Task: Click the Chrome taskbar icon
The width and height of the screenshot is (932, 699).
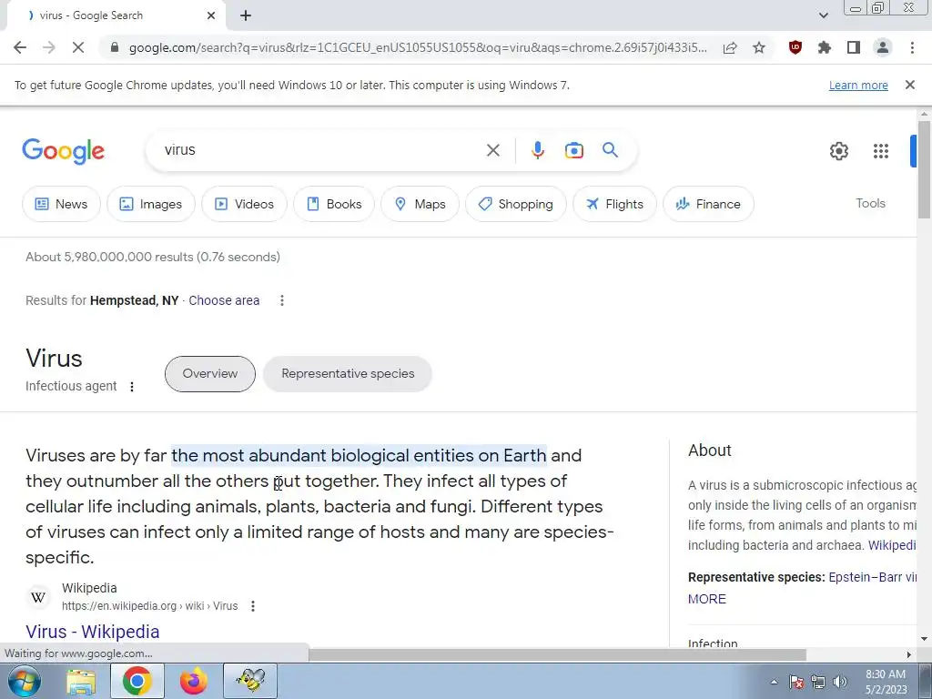Action: (137, 681)
